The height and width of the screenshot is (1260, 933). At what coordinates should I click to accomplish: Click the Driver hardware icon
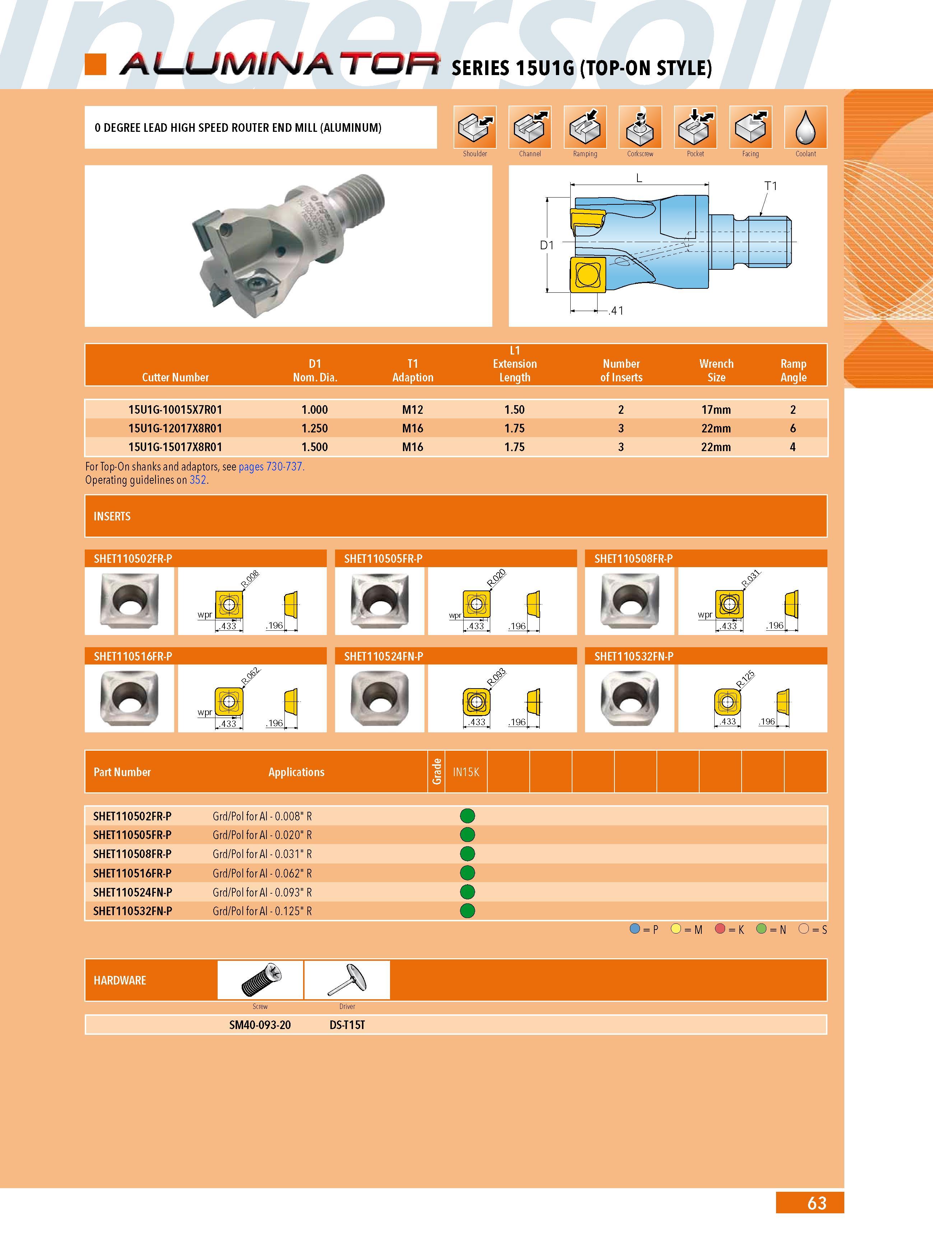tap(347, 980)
